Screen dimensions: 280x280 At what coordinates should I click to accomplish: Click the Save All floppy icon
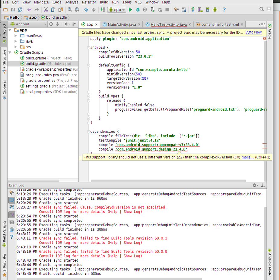(13, 10)
